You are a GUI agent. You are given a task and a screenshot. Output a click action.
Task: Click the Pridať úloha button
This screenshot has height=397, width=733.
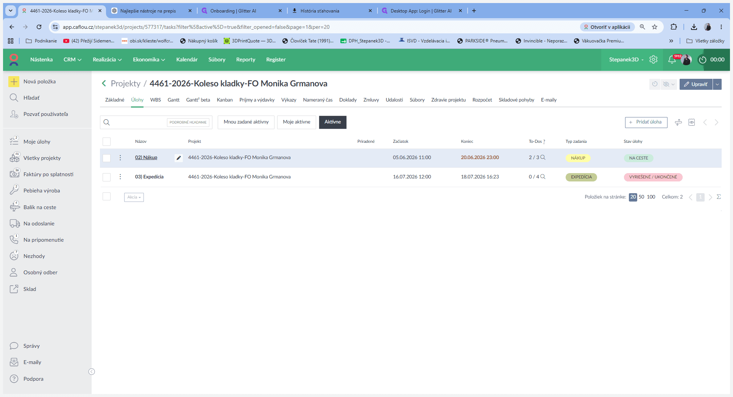coord(646,122)
